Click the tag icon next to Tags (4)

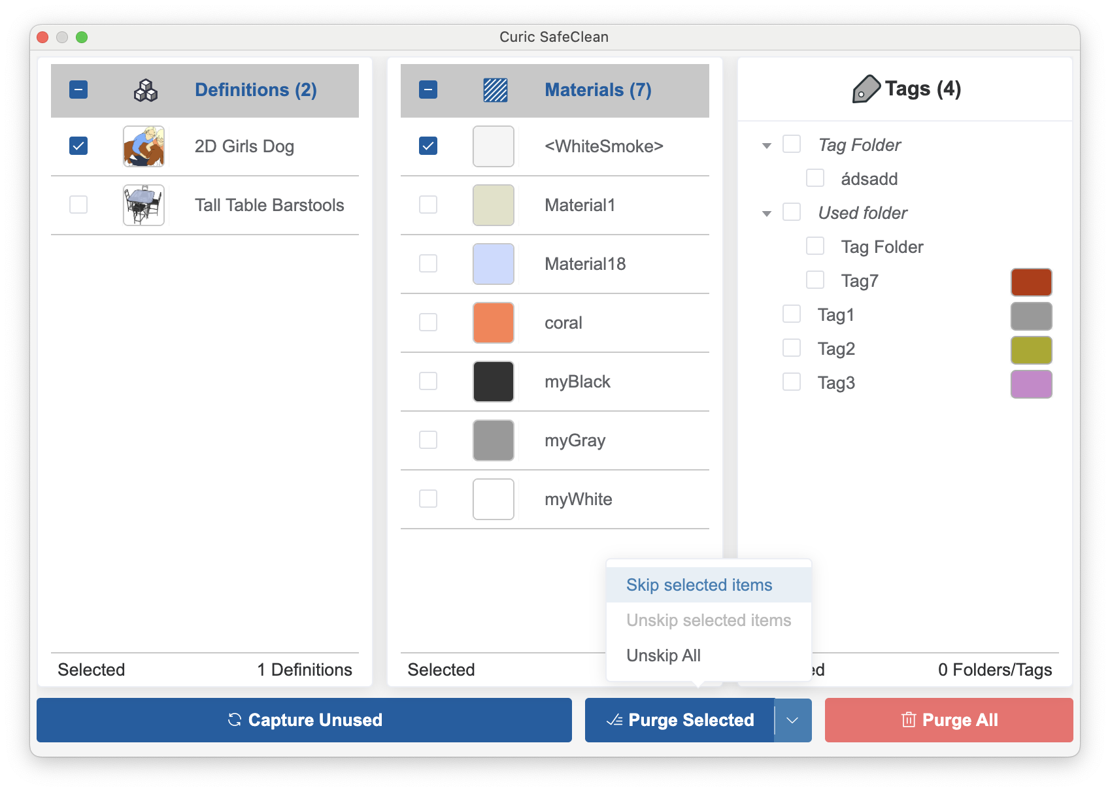coord(867,88)
